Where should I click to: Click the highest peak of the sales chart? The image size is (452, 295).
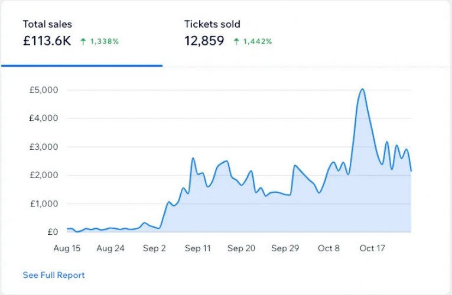(362, 90)
